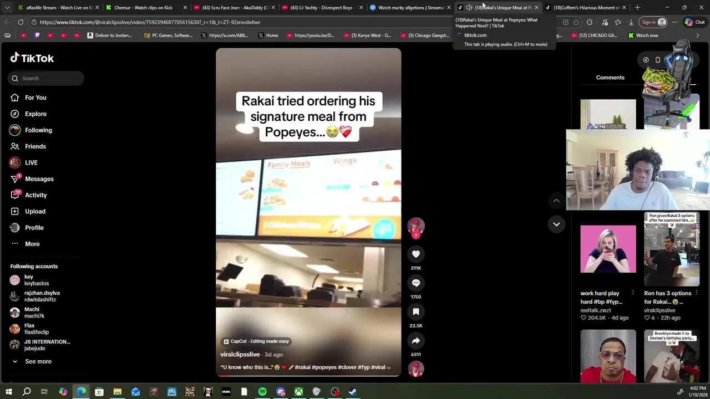Open the Comments panel tab
710x399 pixels.
pos(610,78)
